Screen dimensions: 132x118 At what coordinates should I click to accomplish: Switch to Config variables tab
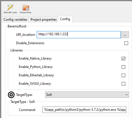pyautogui.click(x=15, y=20)
